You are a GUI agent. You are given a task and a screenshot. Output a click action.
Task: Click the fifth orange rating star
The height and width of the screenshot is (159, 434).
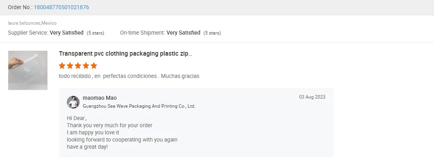94,66
